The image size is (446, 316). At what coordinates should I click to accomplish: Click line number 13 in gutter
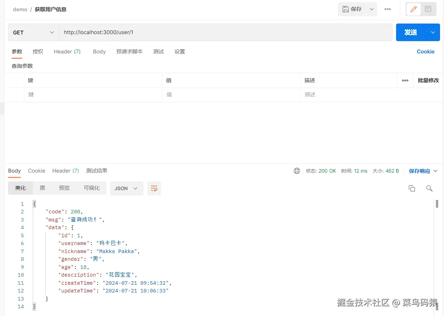pyautogui.click(x=21, y=299)
